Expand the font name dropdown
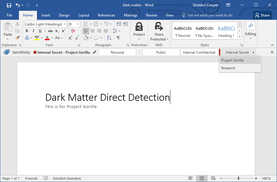The width and height of the screenshot is (277, 182). coord(65,24)
